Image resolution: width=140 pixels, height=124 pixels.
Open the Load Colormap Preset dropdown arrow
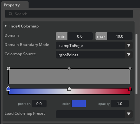tap(129, 114)
